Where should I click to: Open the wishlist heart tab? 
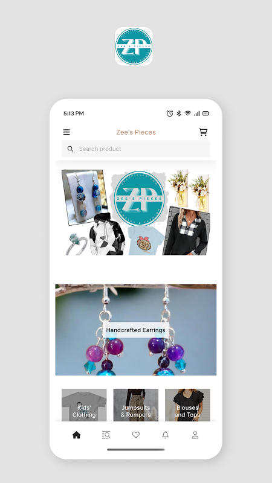[135, 435]
